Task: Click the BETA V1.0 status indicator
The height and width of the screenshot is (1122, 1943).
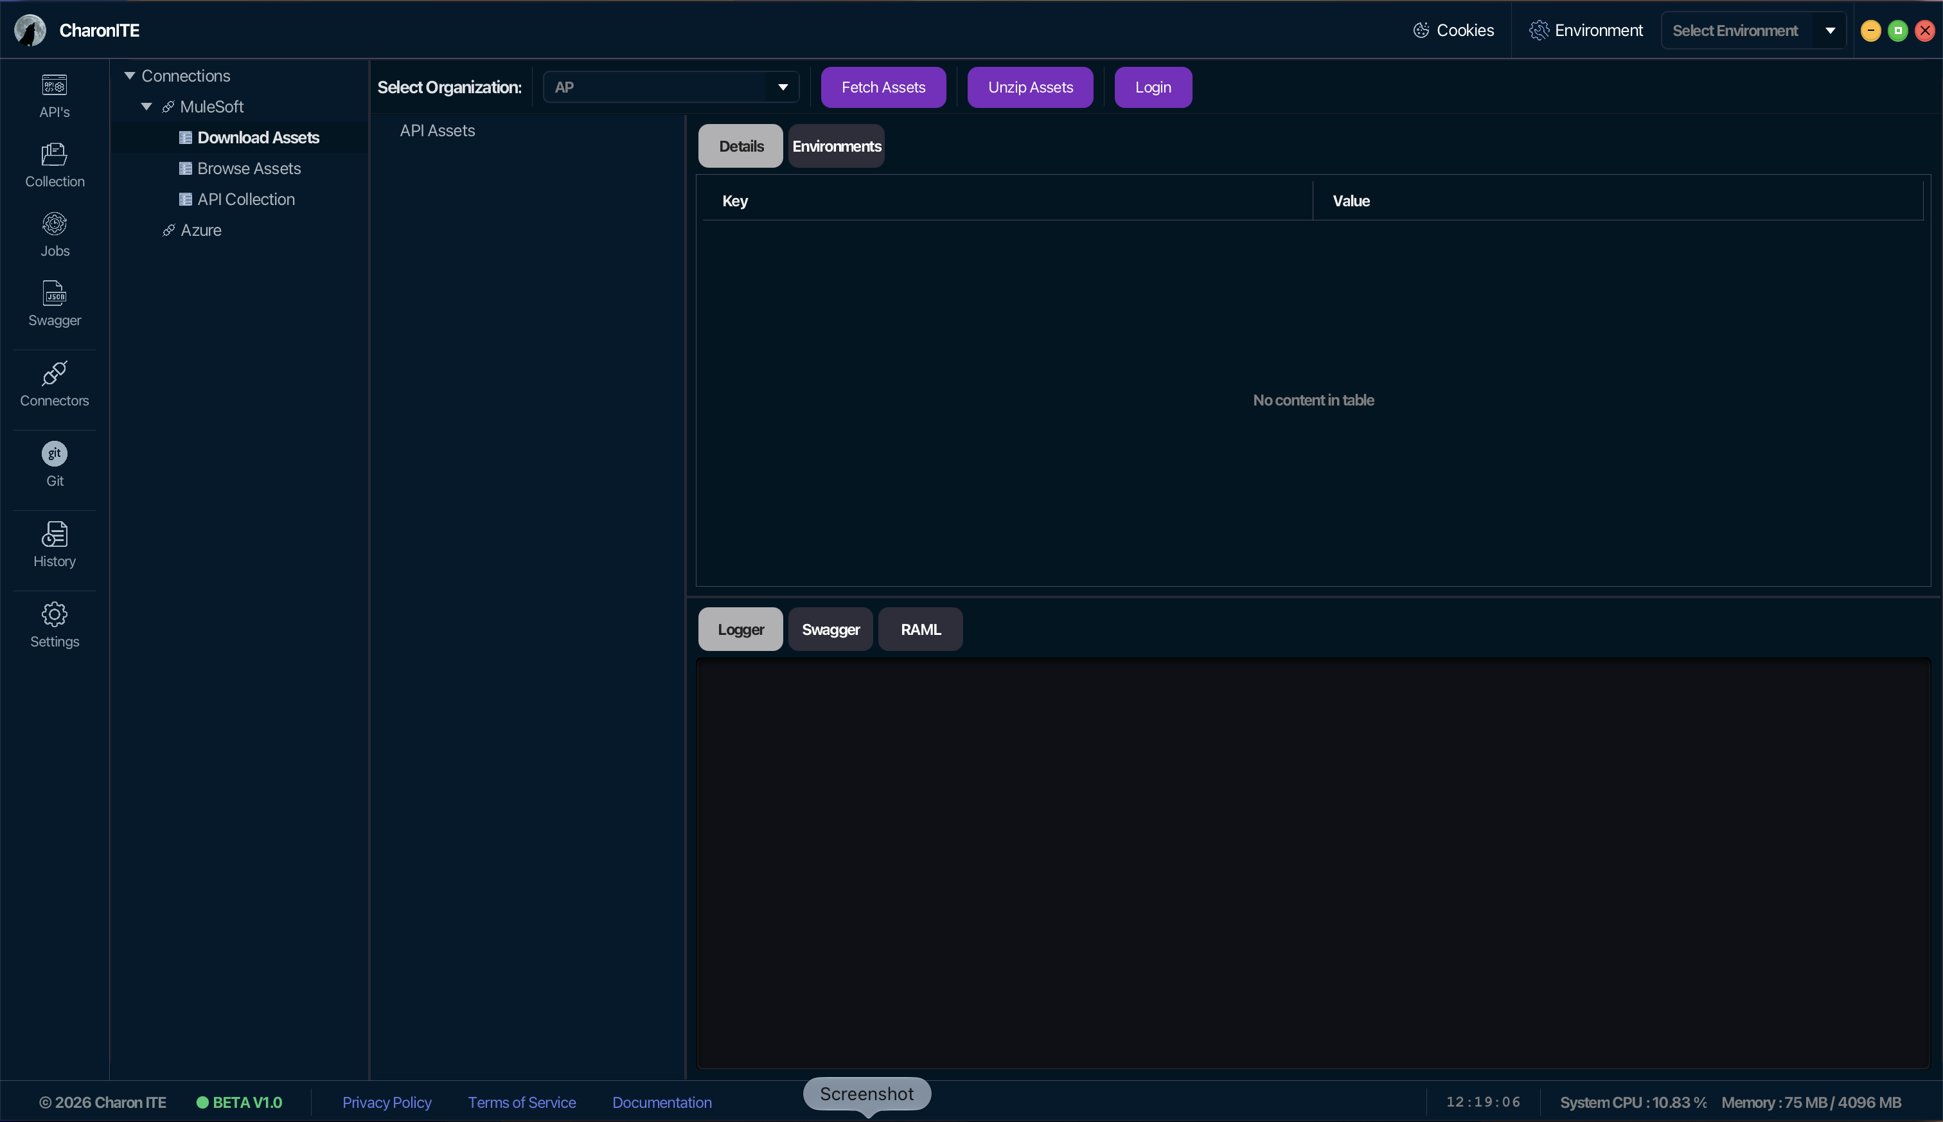Action: (x=239, y=1102)
